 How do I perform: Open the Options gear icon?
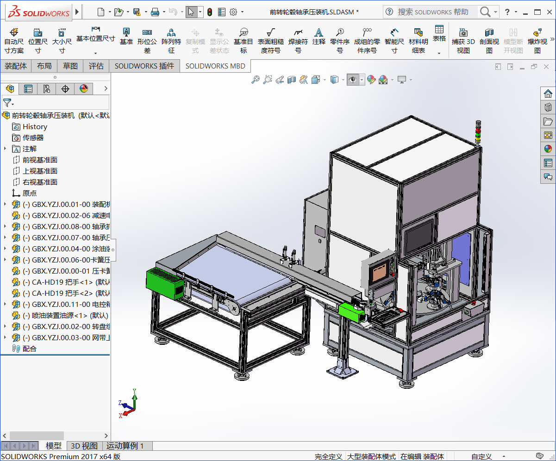[x=233, y=12]
